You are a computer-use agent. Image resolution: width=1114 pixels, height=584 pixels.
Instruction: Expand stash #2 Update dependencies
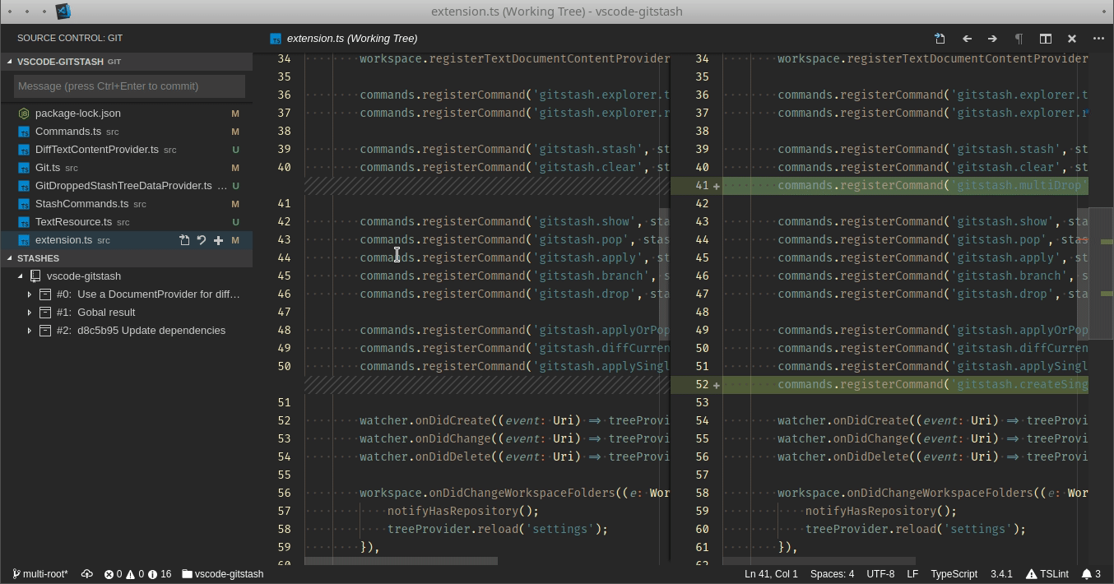click(x=30, y=331)
